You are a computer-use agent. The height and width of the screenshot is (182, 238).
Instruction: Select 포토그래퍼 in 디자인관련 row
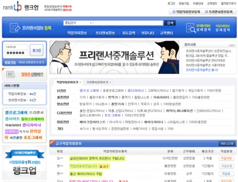click(113, 115)
